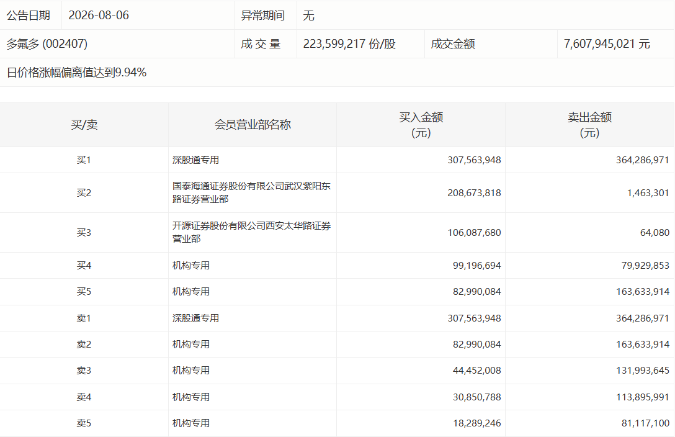This screenshot has height=437, width=675.
Task: Select the 买4 row label
Action: click(84, 266)
